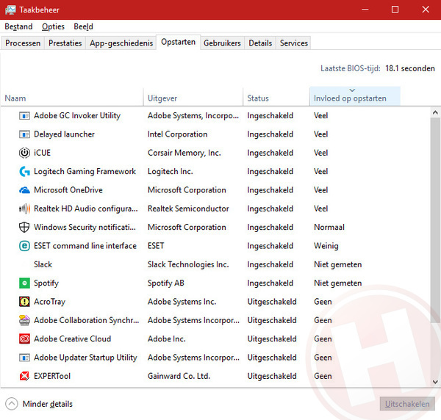Click Adobe Inc. publisher cell
Image resolution: width=441 pixels, height=420 pixels.
pyautogui.click(x=167, y=338)
